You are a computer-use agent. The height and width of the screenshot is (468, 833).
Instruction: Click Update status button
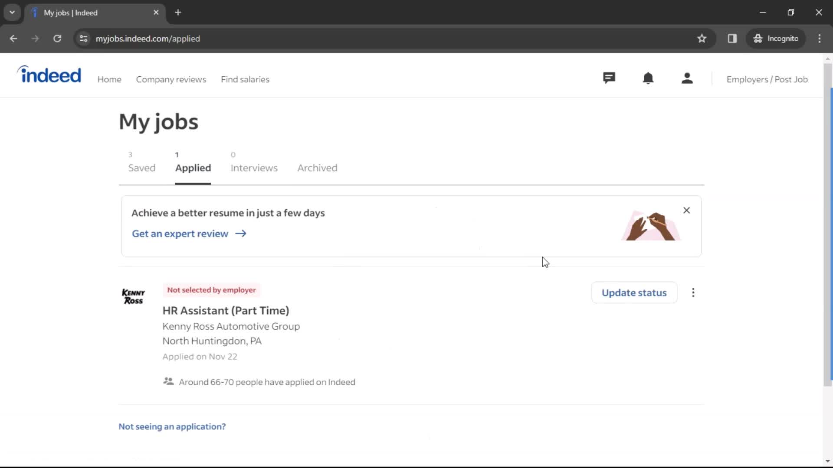tap(634, 292)
